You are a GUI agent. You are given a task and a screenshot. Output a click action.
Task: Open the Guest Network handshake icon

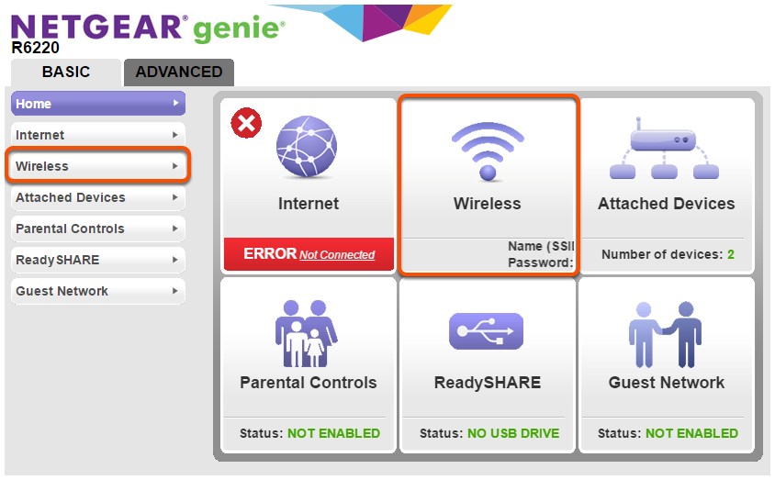666,335
